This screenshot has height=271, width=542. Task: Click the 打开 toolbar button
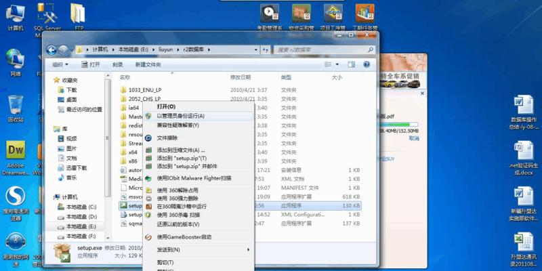91,64
